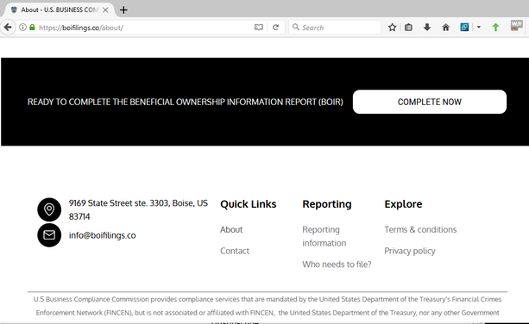Click the location pin icon beside address
This screenshot has height=324, width=529.
click(49, 209)
